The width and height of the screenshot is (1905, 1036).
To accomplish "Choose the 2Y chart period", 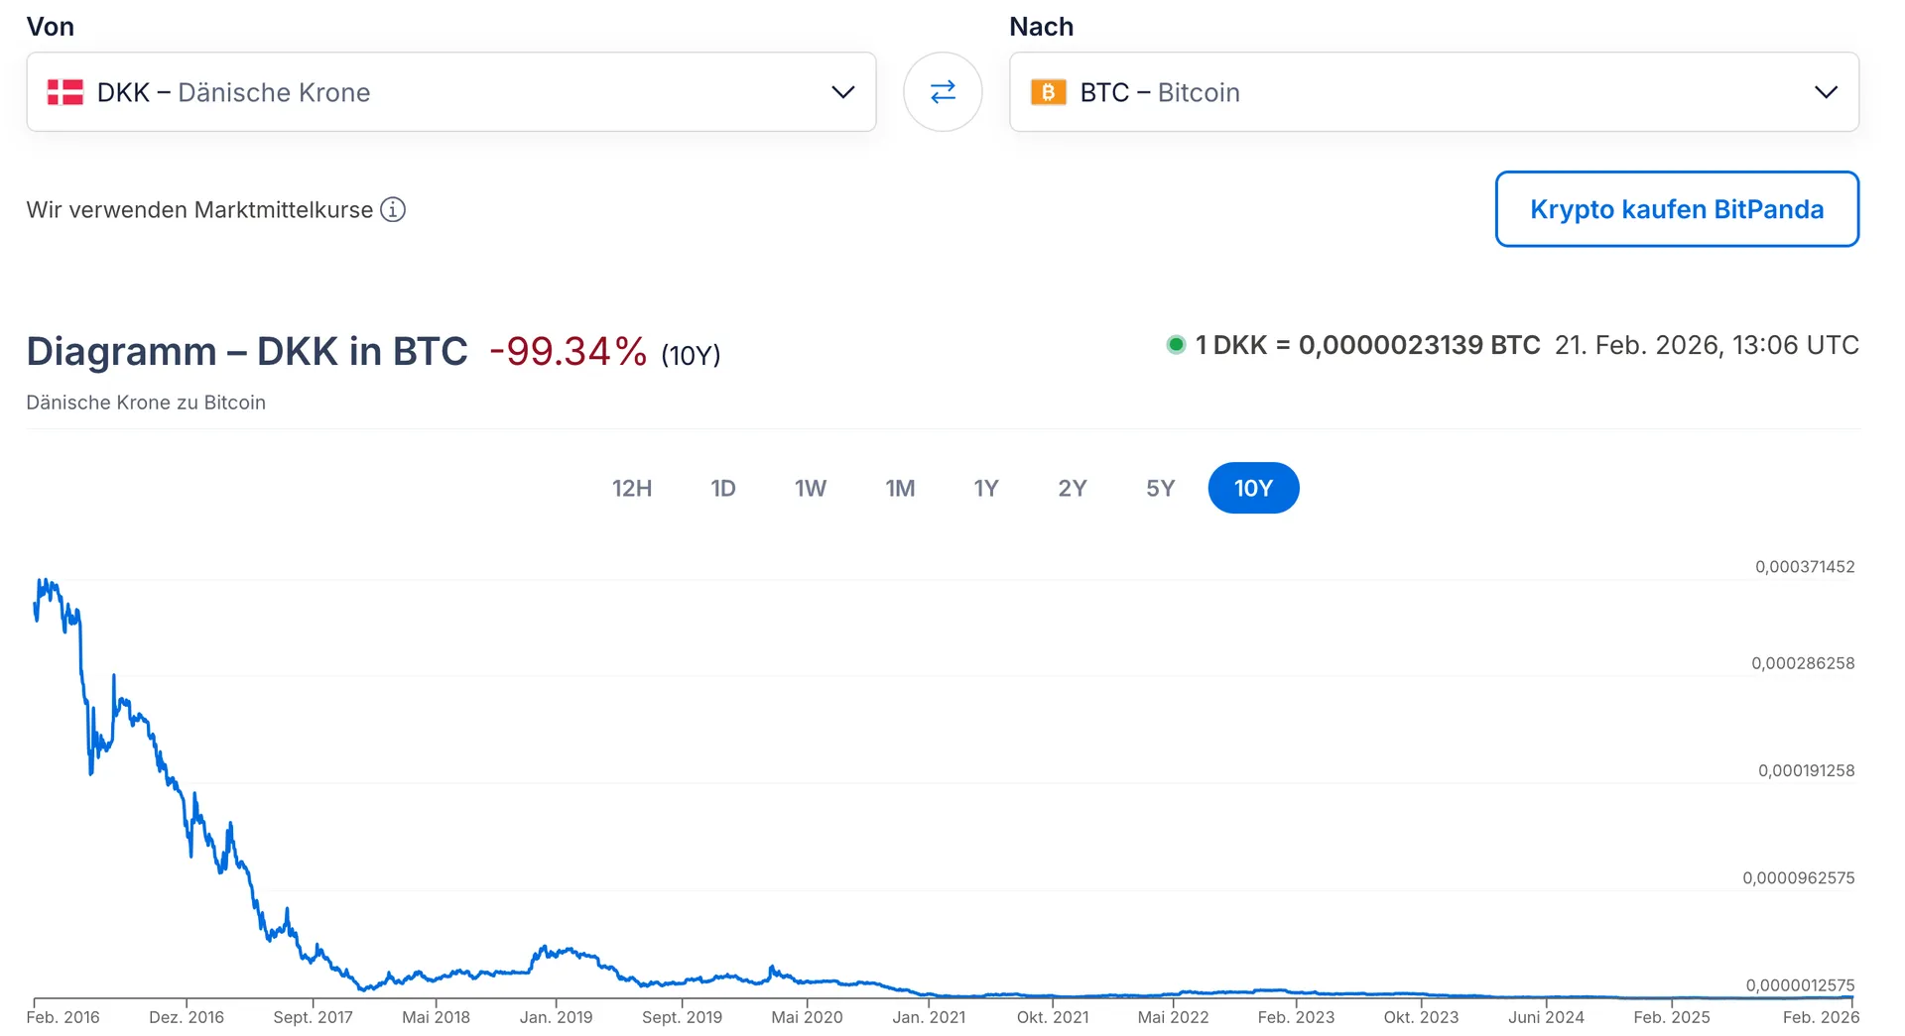I will pos(1072,488).
